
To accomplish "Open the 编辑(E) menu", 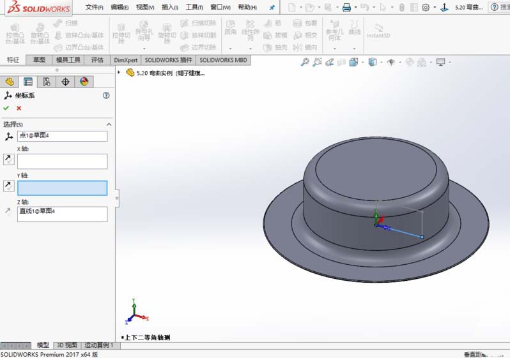I will [120, 7].
